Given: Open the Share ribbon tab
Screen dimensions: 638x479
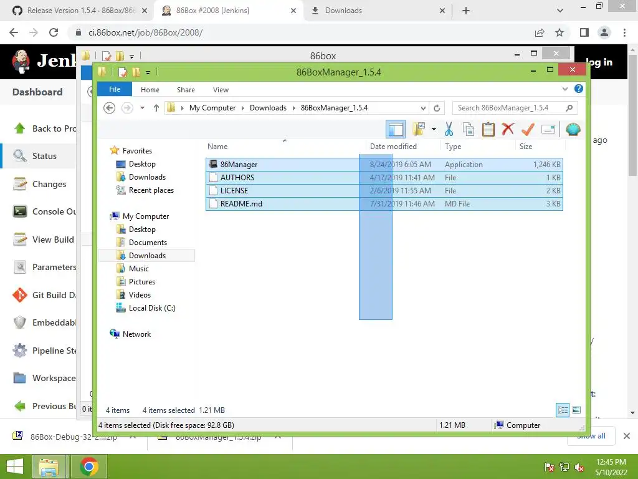Looking at the screenshot, I should click(186, 90).
